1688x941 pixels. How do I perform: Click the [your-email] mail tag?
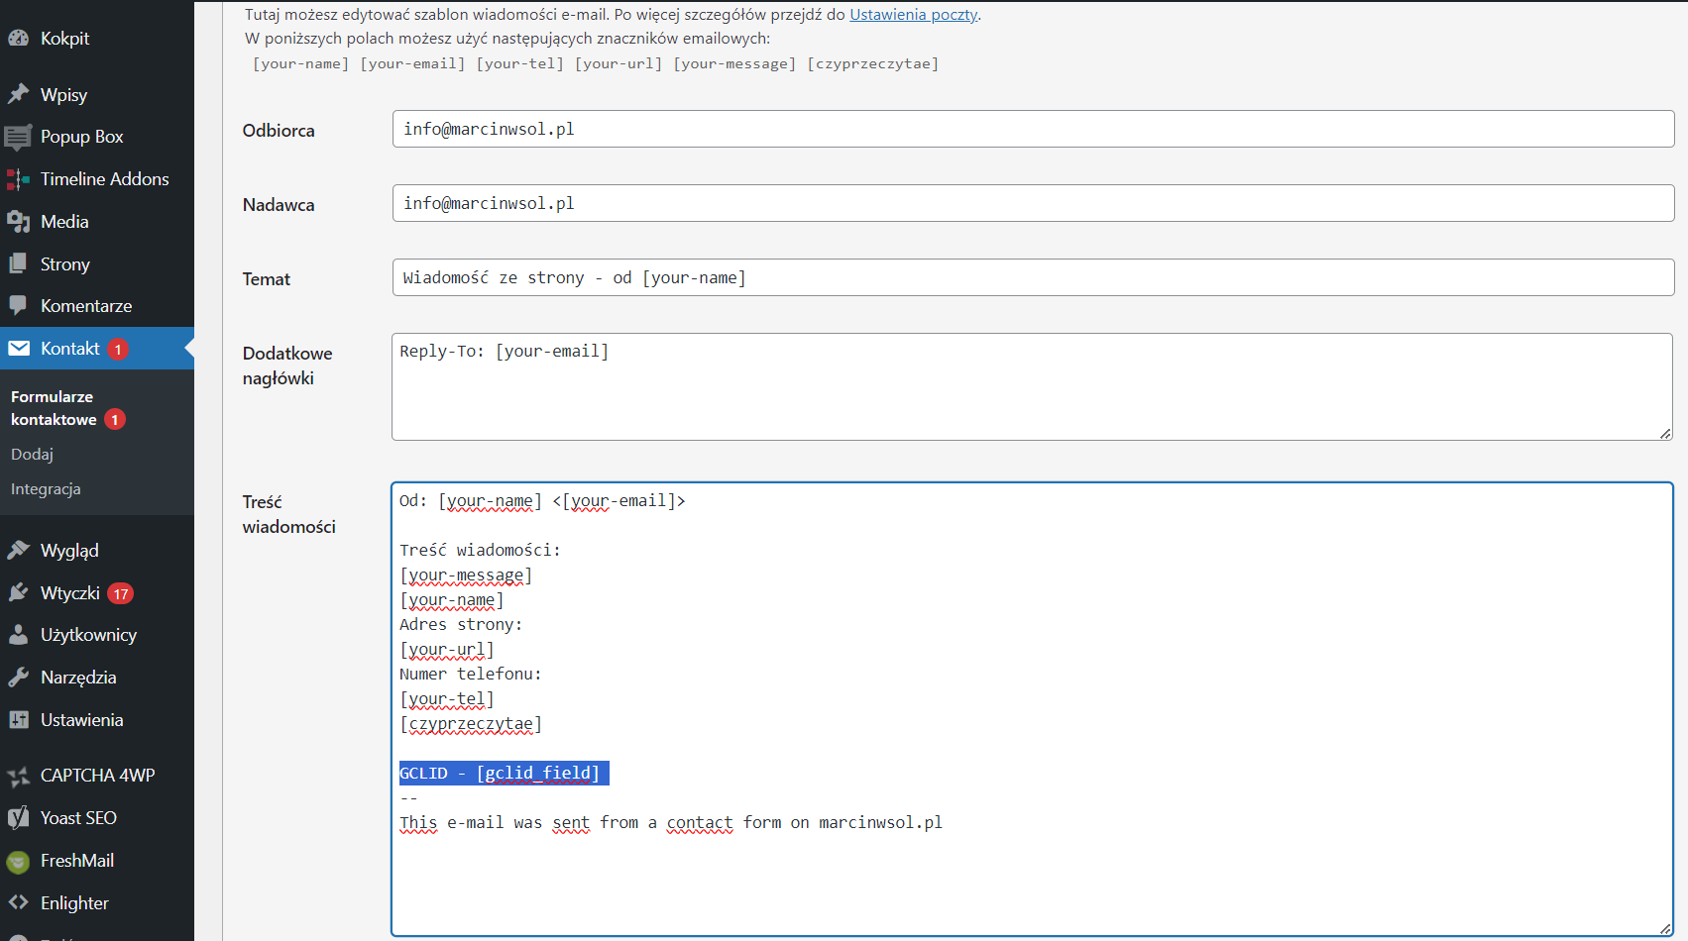tap(412, 63)
